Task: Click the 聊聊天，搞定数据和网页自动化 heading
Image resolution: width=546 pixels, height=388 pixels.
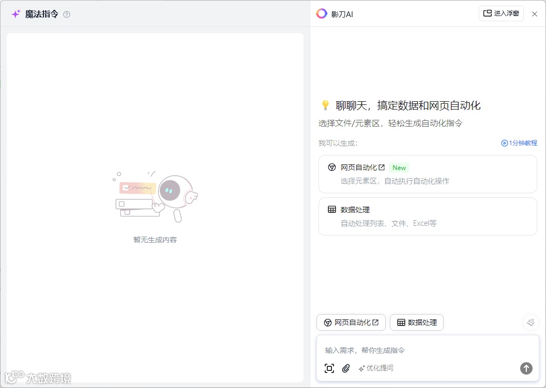Action: click(x=408, y=105)
